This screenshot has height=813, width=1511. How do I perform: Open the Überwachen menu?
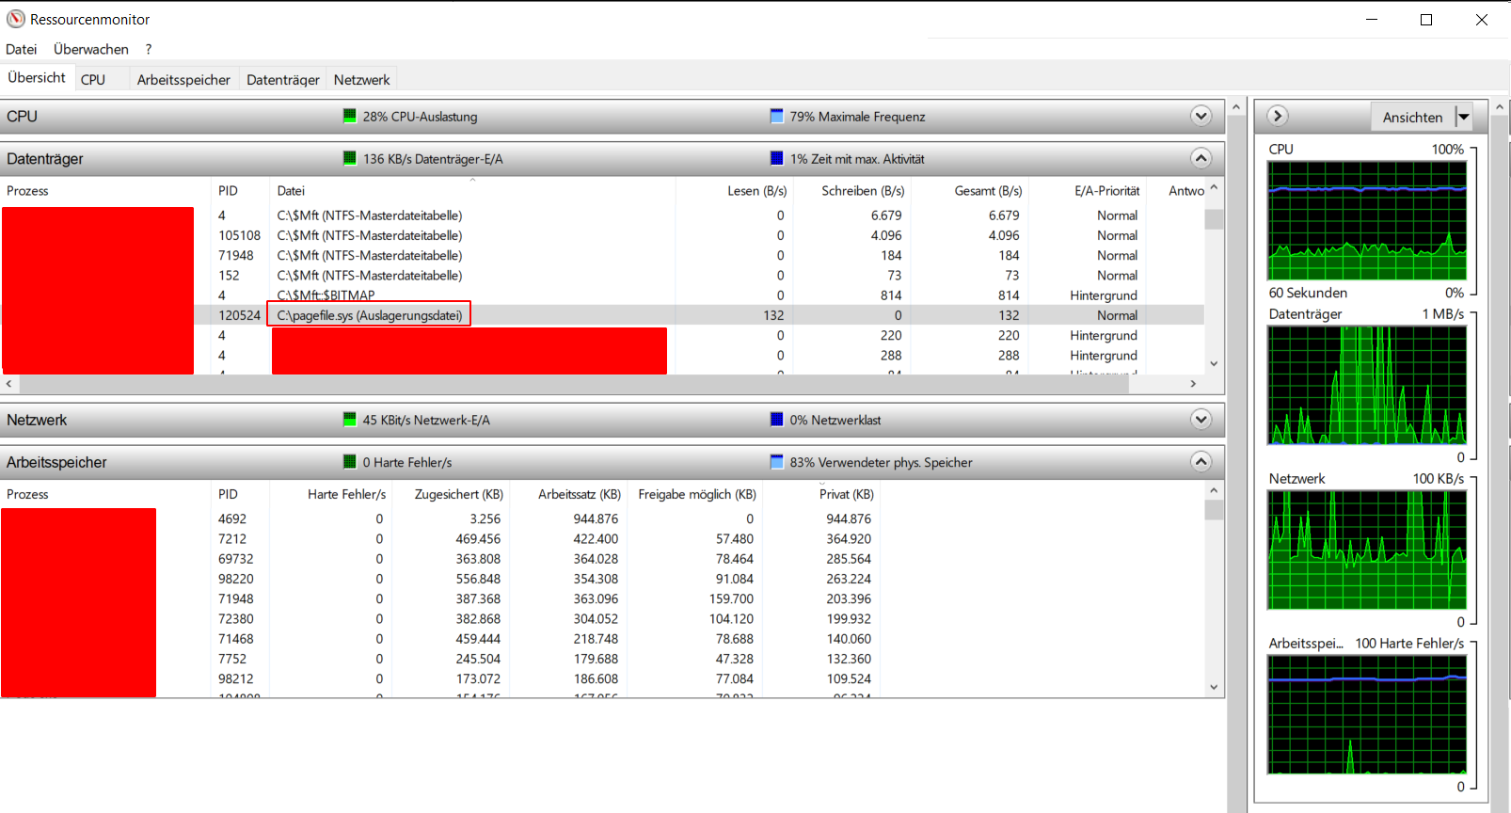tap(91, 49)
